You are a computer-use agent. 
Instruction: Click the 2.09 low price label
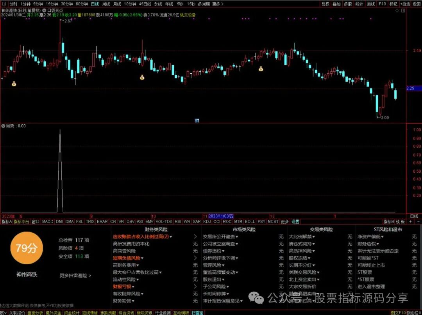click(x=385, y=118)
